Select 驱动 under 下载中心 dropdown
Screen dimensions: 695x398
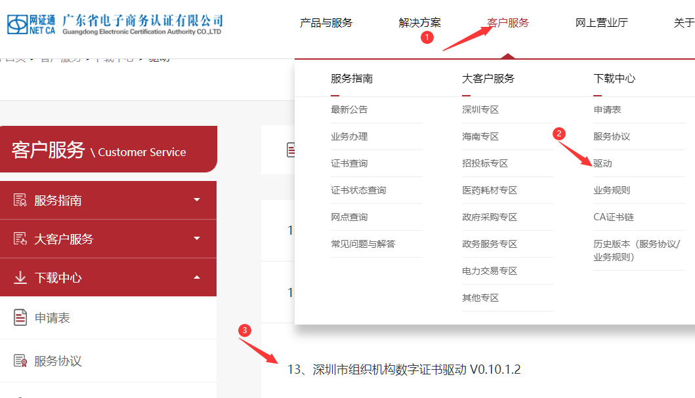602,163
